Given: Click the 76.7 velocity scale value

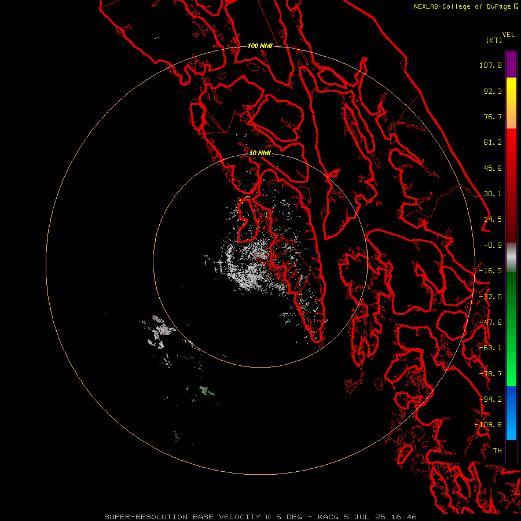Looking at the screenshot, I should (493, 116).
